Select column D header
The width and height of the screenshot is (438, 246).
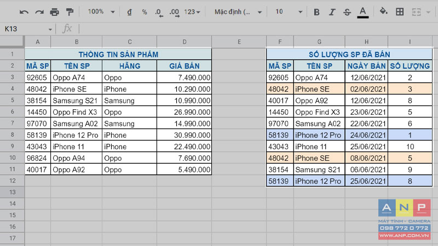185,42
